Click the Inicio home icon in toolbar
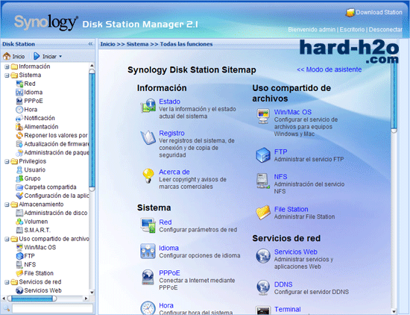This screenshot has height=315, width=410. 7,56
